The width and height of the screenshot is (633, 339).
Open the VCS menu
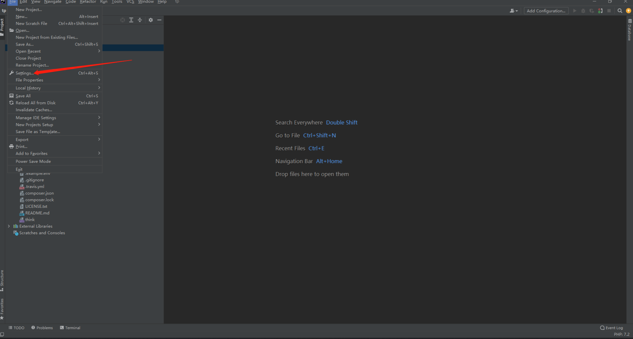pos(130,2)
